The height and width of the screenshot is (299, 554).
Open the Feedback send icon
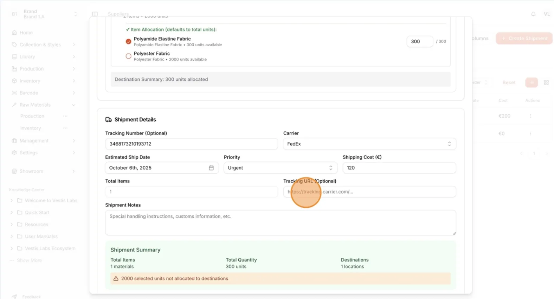(14, 297)
